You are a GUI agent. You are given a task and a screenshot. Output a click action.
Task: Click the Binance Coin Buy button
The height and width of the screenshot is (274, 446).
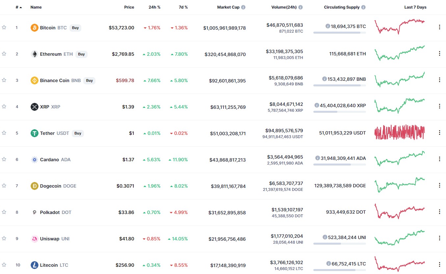click(x=89, y=80)
